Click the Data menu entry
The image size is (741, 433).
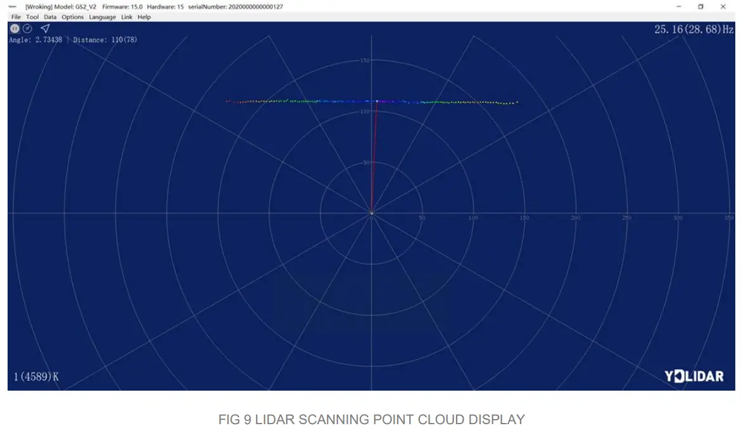50,17
